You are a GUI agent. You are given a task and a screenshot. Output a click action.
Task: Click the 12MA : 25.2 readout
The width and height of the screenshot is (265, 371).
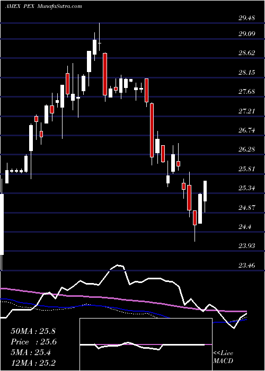pos(33,363)
